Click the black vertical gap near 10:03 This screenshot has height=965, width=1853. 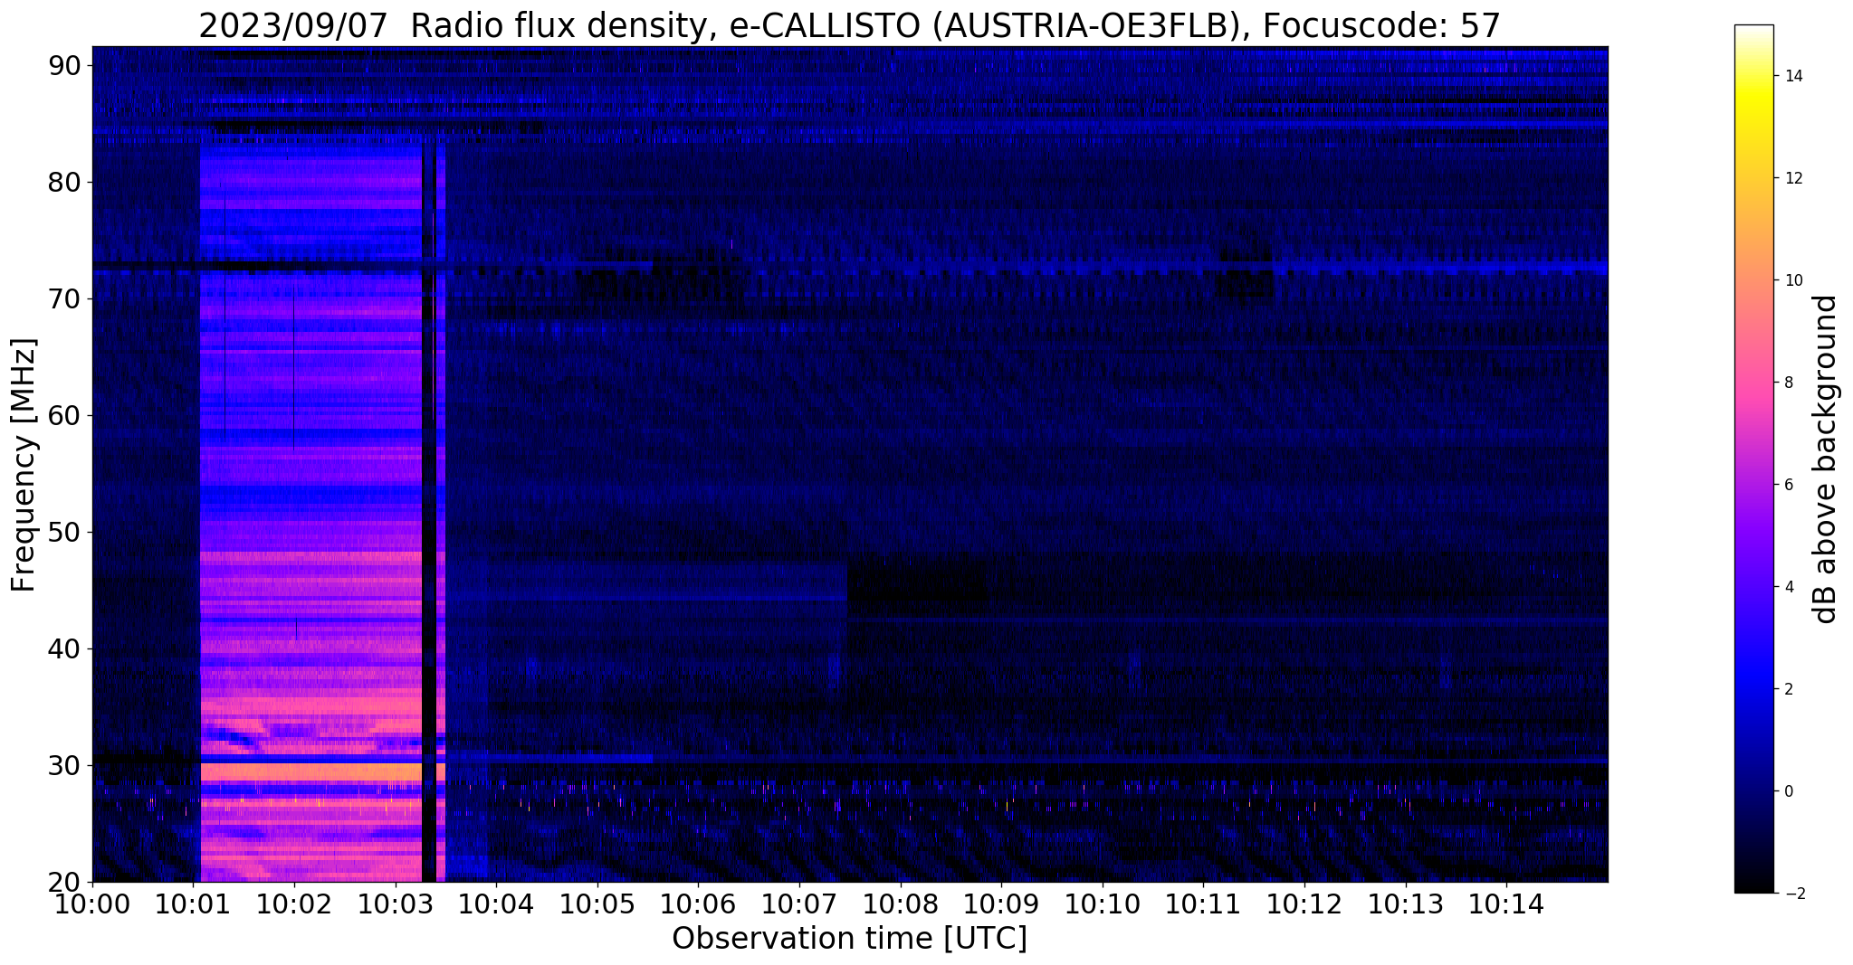pos(428,506)
